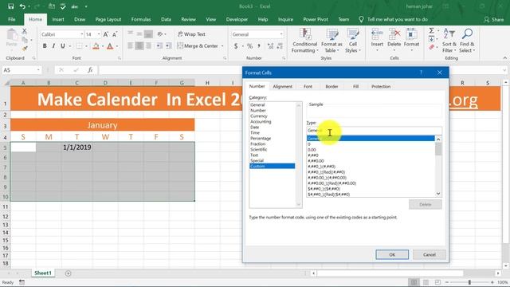Screen dimensions: 510x287
Task: Click Cancel in Format Cells dialog
Action: (429, 255)
